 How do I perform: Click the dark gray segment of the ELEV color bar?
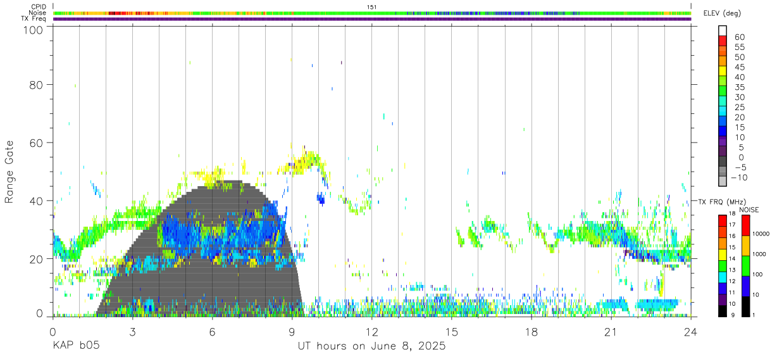tap(723, 161)
